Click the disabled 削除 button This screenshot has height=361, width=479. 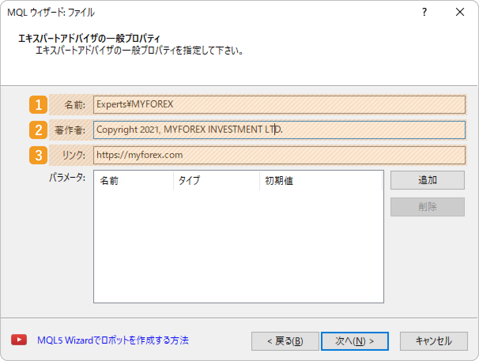(428, 207)
